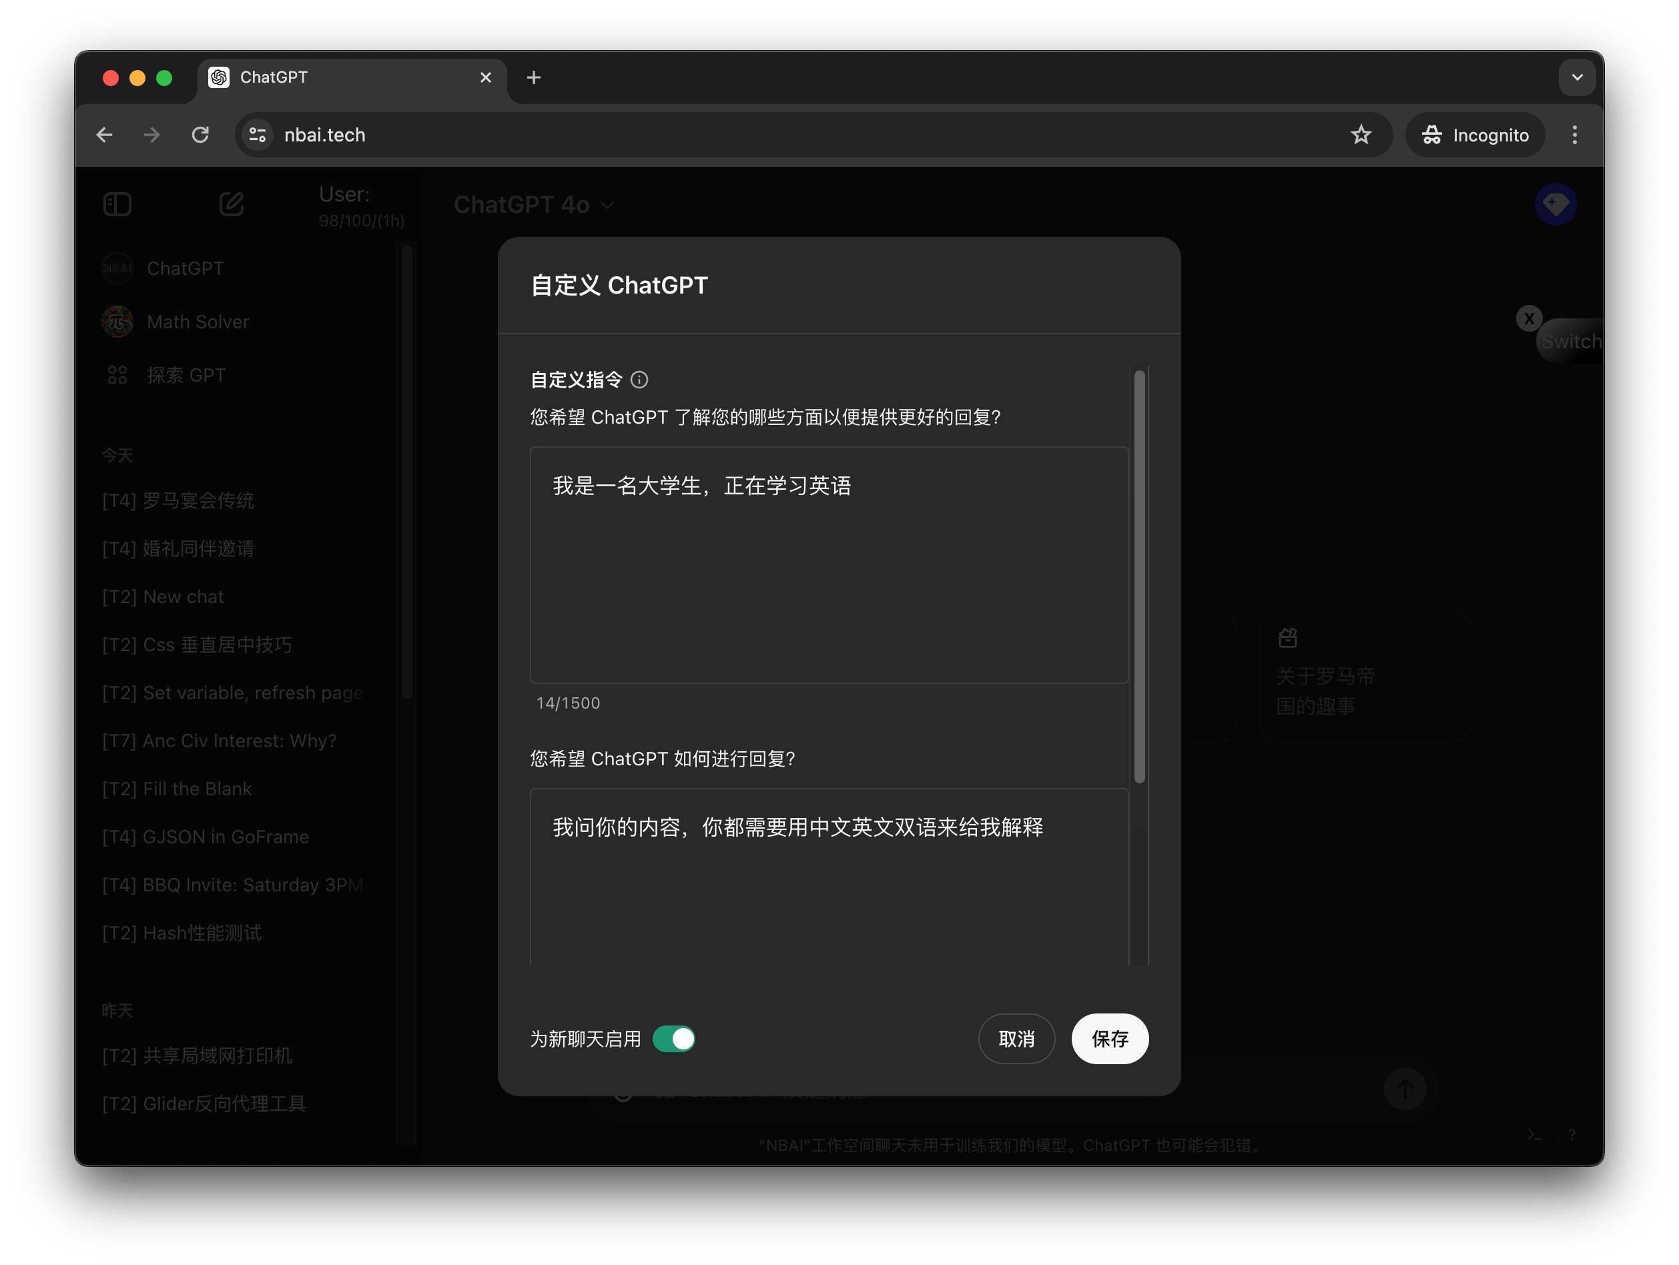Click the Switch button on the right edge

pos(1570,342)
